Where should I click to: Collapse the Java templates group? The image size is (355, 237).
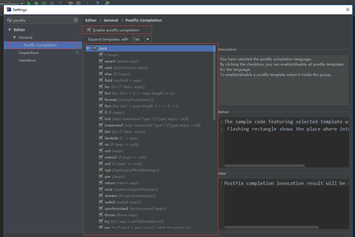tap(88, 48)
